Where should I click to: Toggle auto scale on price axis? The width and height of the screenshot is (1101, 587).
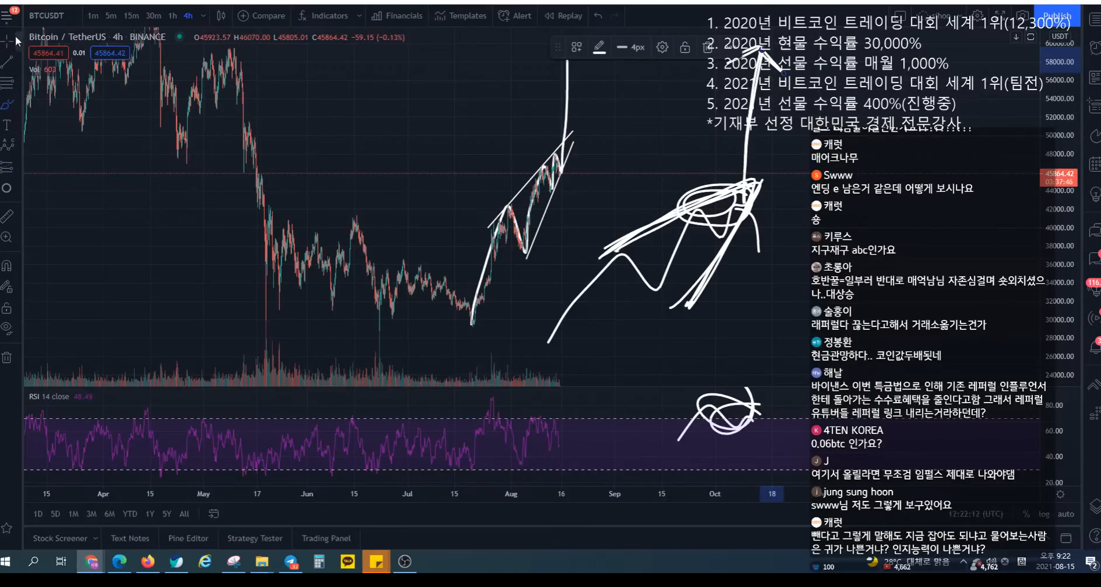[1066, 514]
